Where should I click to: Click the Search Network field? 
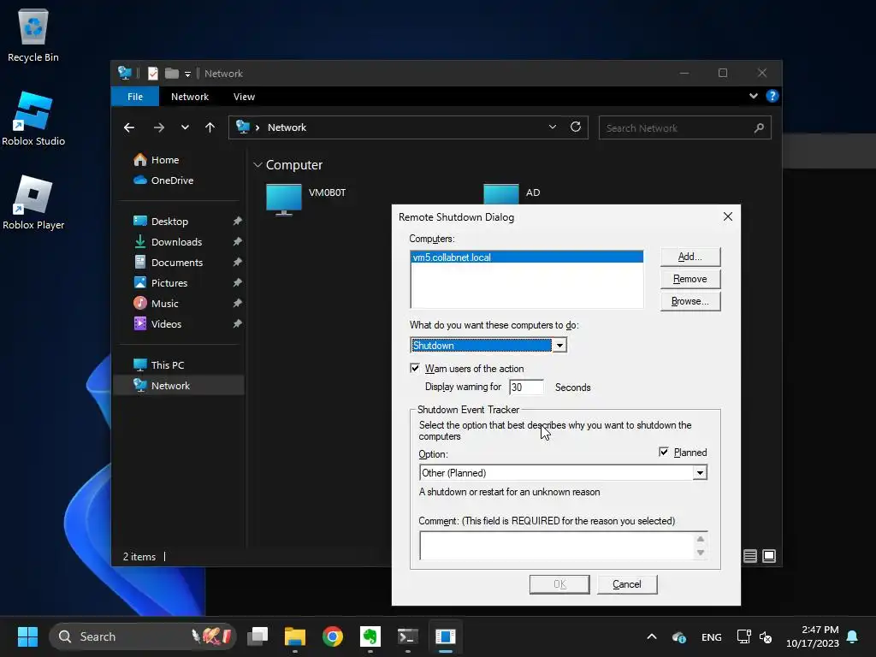(685, 128)
